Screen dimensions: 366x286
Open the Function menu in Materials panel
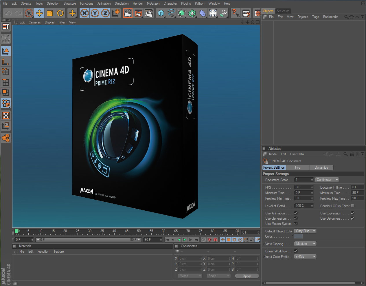[x=43, y=252]
